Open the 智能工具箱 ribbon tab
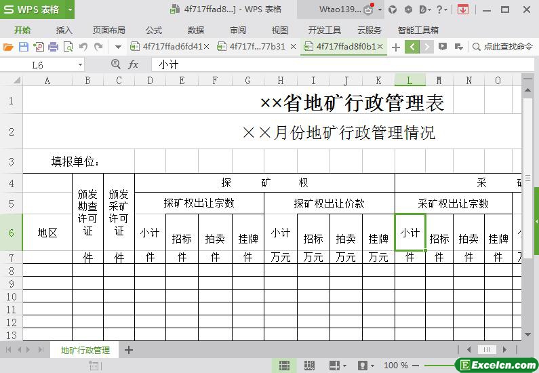 [x=418, y=31]
